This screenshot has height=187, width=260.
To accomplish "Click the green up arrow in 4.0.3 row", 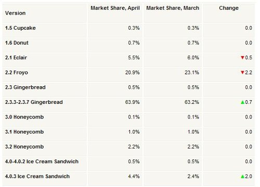I will (x=242, y=177).
